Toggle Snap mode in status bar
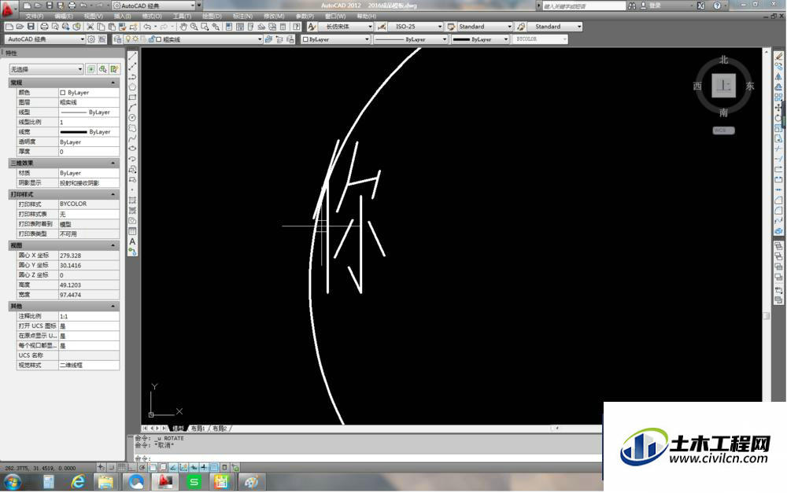Viewport: 787px width, 493px height. click(112, 467)
